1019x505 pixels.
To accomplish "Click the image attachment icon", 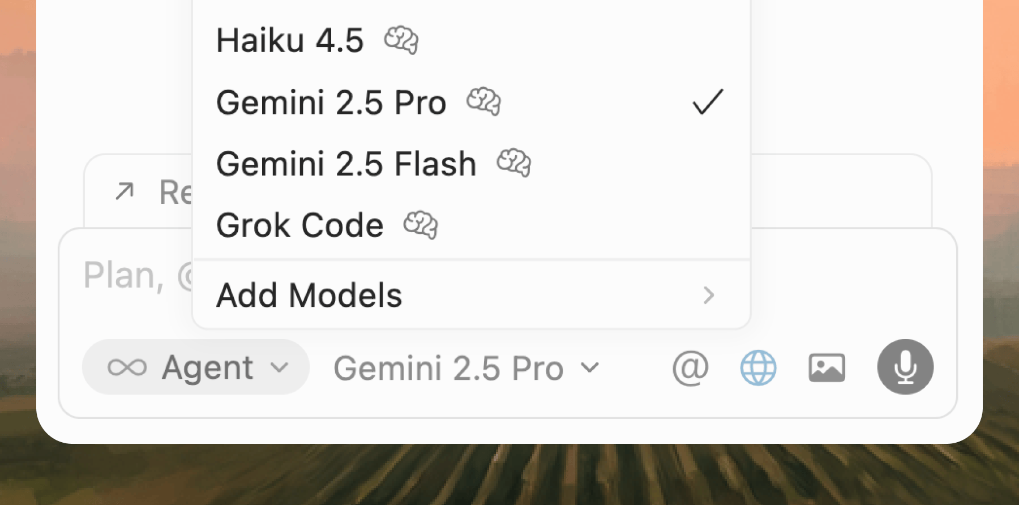I will pos(827,368).
